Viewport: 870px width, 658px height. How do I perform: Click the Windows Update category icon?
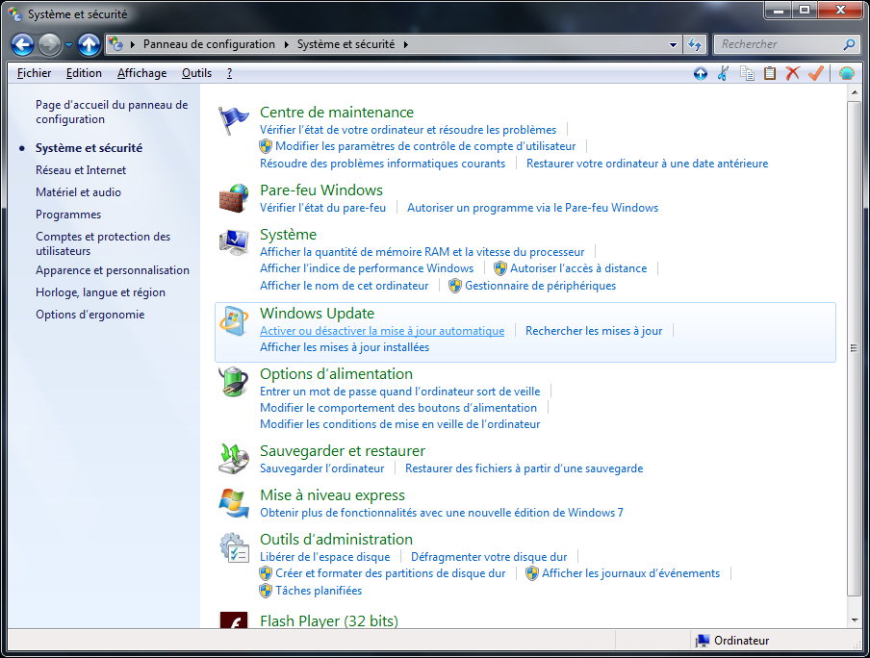[233, 321]
